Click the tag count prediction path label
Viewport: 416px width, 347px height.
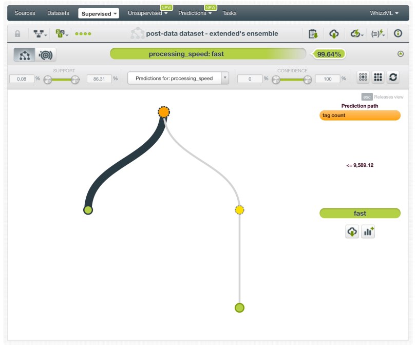tap(360, 115)
